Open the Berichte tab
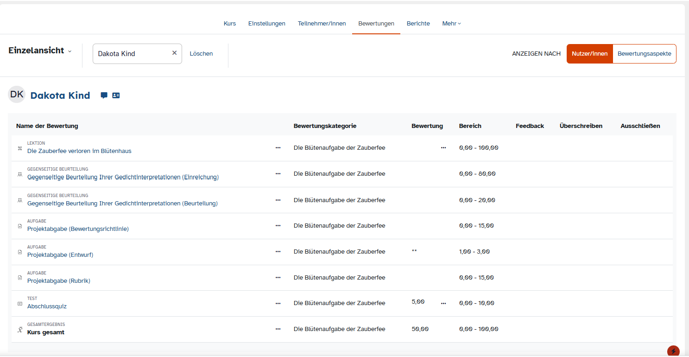This screenshot has width=689, height=357. [x=418, y=23]
